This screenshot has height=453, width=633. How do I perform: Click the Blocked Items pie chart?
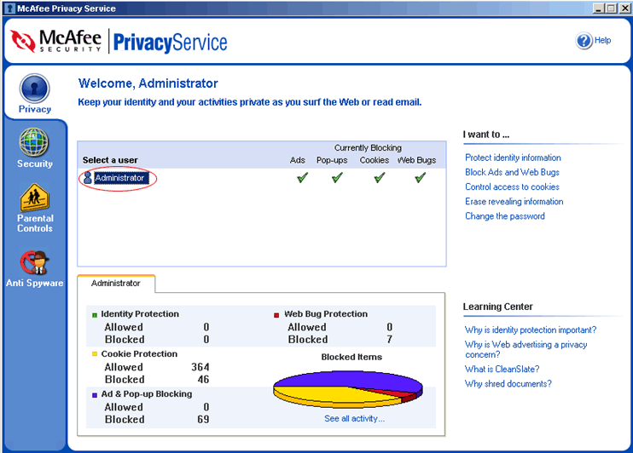pyautogui.click(x=347, y=389)
